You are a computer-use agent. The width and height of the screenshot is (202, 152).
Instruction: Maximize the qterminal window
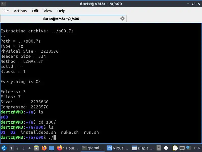point(193,4)
